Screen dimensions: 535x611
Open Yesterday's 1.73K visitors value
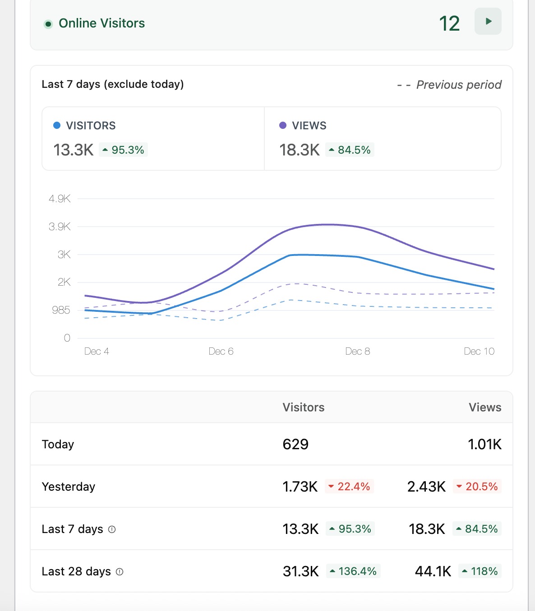pyautogui.click(x=300, y=487)
